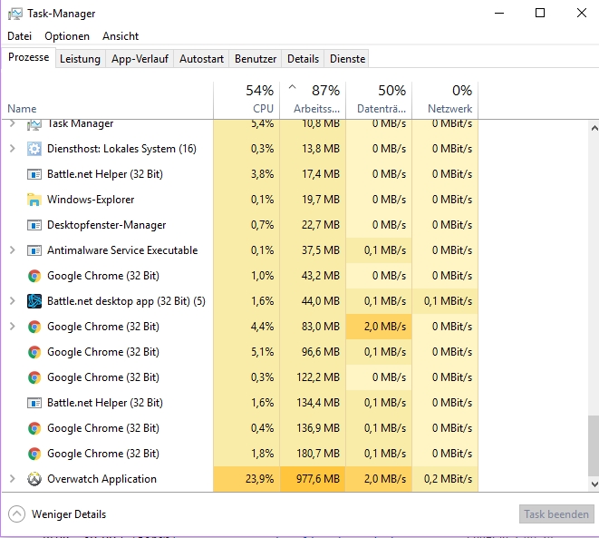Click Chrome icon of the 180,7 MB process
599x538 pixels.
(34, 454)
